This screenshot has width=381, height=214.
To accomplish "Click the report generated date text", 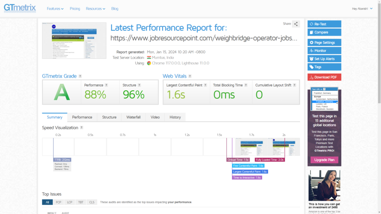I will point(176,52).
